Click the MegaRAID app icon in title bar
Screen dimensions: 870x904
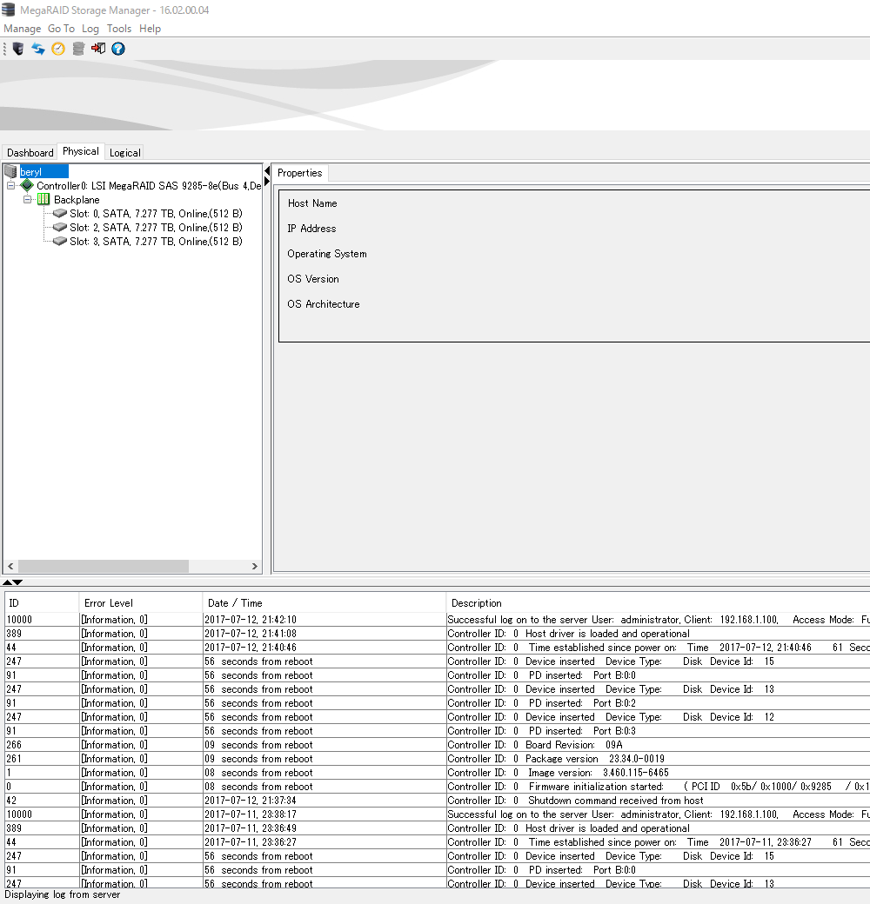pyautogui.click(x=8, y=10)
